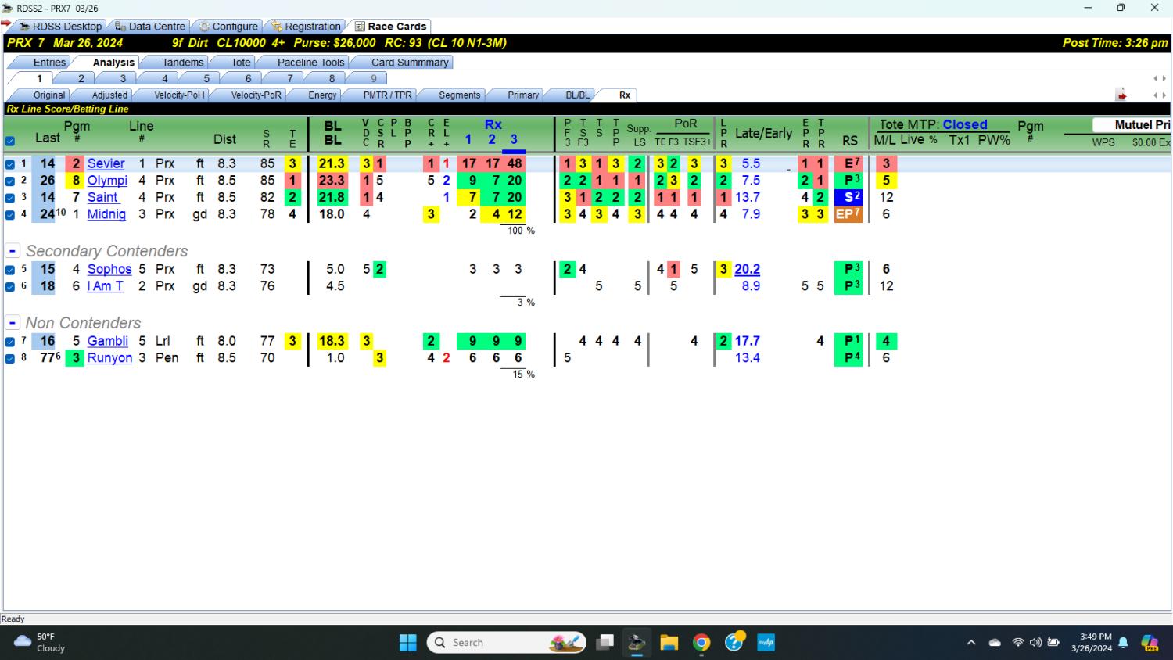Open the RDSS app icon in taskbar
The height and width of the screenshot is (660, 1173).
(x=637, y=643)
